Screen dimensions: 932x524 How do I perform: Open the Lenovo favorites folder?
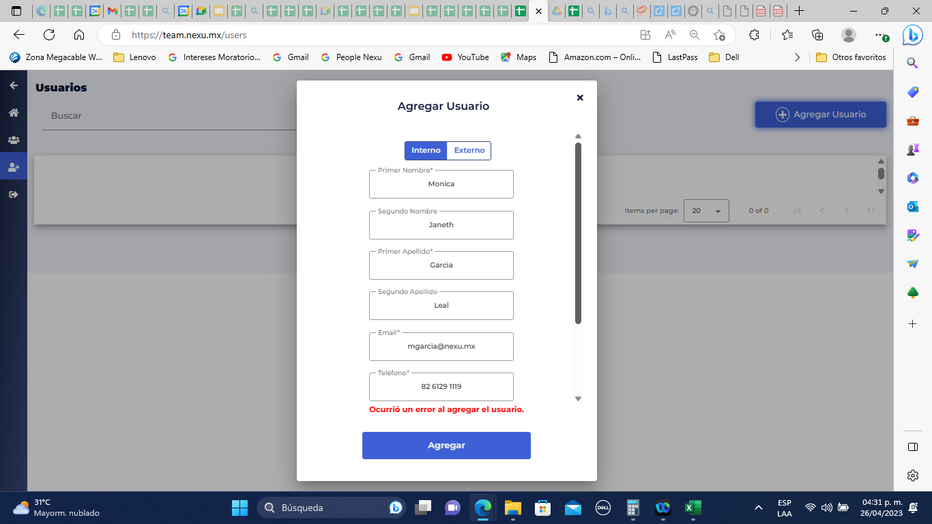point(134,57)
